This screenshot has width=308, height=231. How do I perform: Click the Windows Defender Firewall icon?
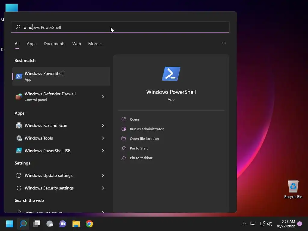coord(19,97)
